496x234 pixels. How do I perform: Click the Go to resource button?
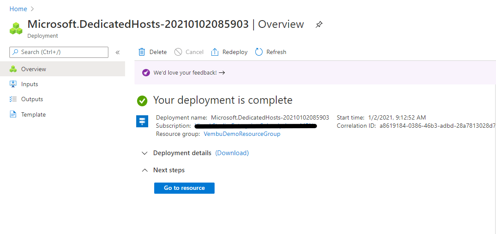point(185,188)
